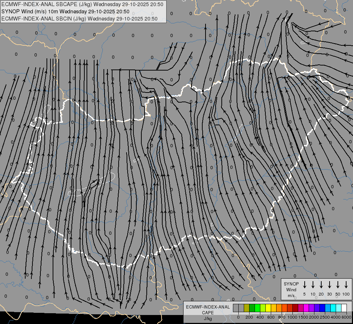Click the white lake outline in western Hungary
The width and height of the screenshot is (353, 324).
click(x=91, y=184)
